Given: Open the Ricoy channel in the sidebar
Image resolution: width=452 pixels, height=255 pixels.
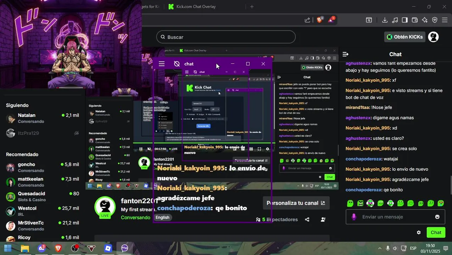Looking at the screenshot, I should click(x=43, y=239).
